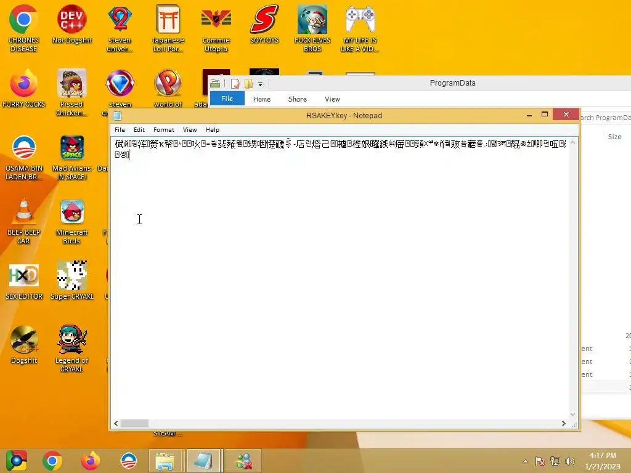Click Notepad horizontal scrollbar left arrow
This screenshot has height=473, width=631.
116,423
